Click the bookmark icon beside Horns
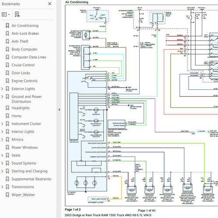Screen dimensions: 218x218 coord(7,116)
